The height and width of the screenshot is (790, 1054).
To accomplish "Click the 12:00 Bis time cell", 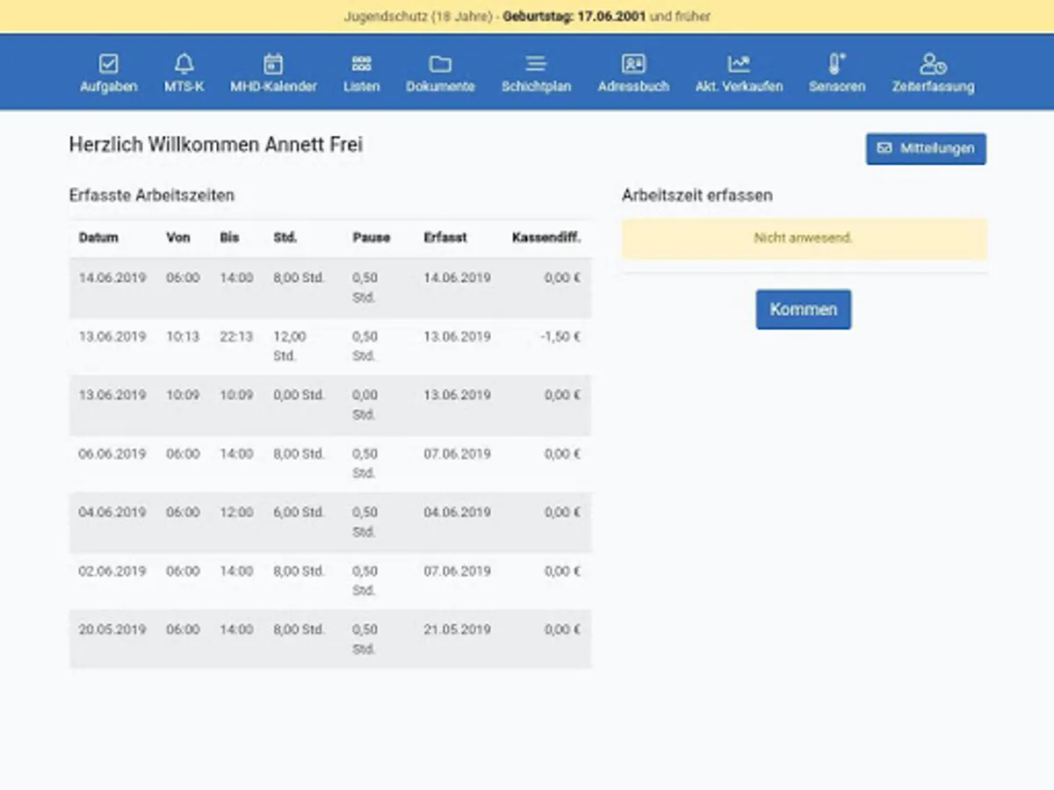I will tap(236, 513).
